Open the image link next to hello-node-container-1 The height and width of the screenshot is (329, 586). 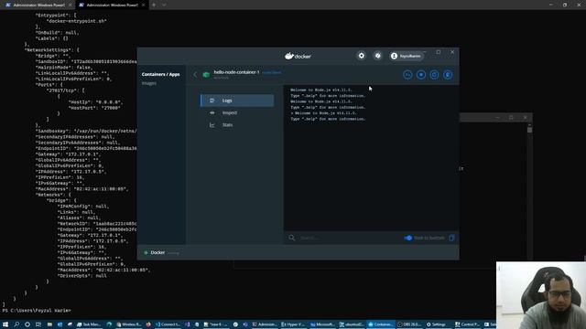tap(272, 72)
